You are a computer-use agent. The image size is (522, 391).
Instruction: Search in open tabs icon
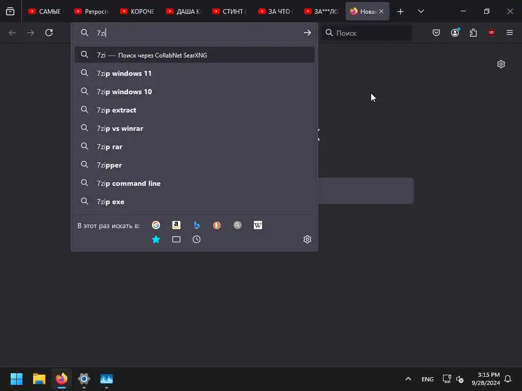click(176, 239)
